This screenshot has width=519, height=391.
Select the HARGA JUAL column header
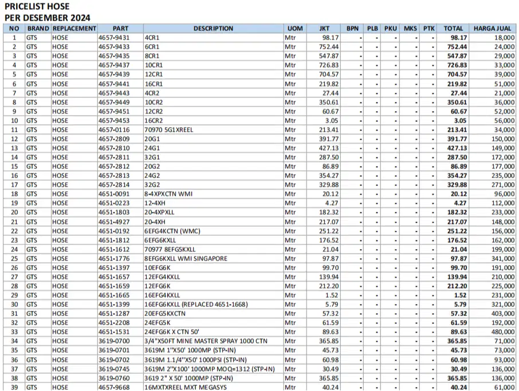[x=492, y=28]
